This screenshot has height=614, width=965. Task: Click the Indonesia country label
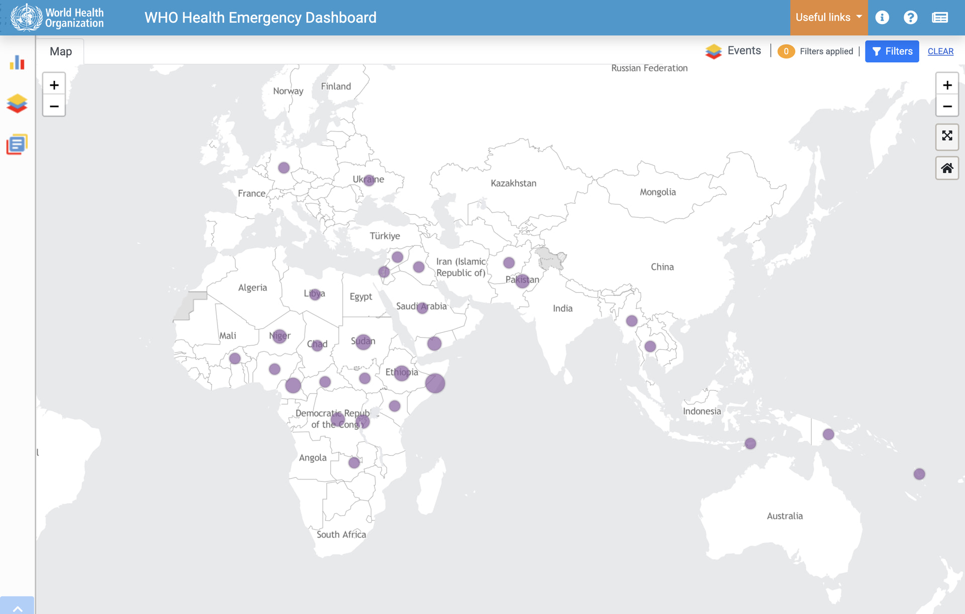702,411
